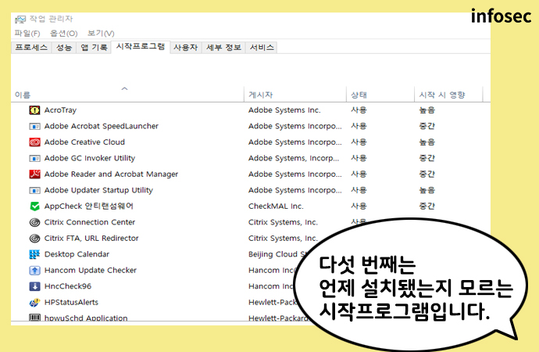Select the Adobe GC Invoker Utility entry

[90, 158]
